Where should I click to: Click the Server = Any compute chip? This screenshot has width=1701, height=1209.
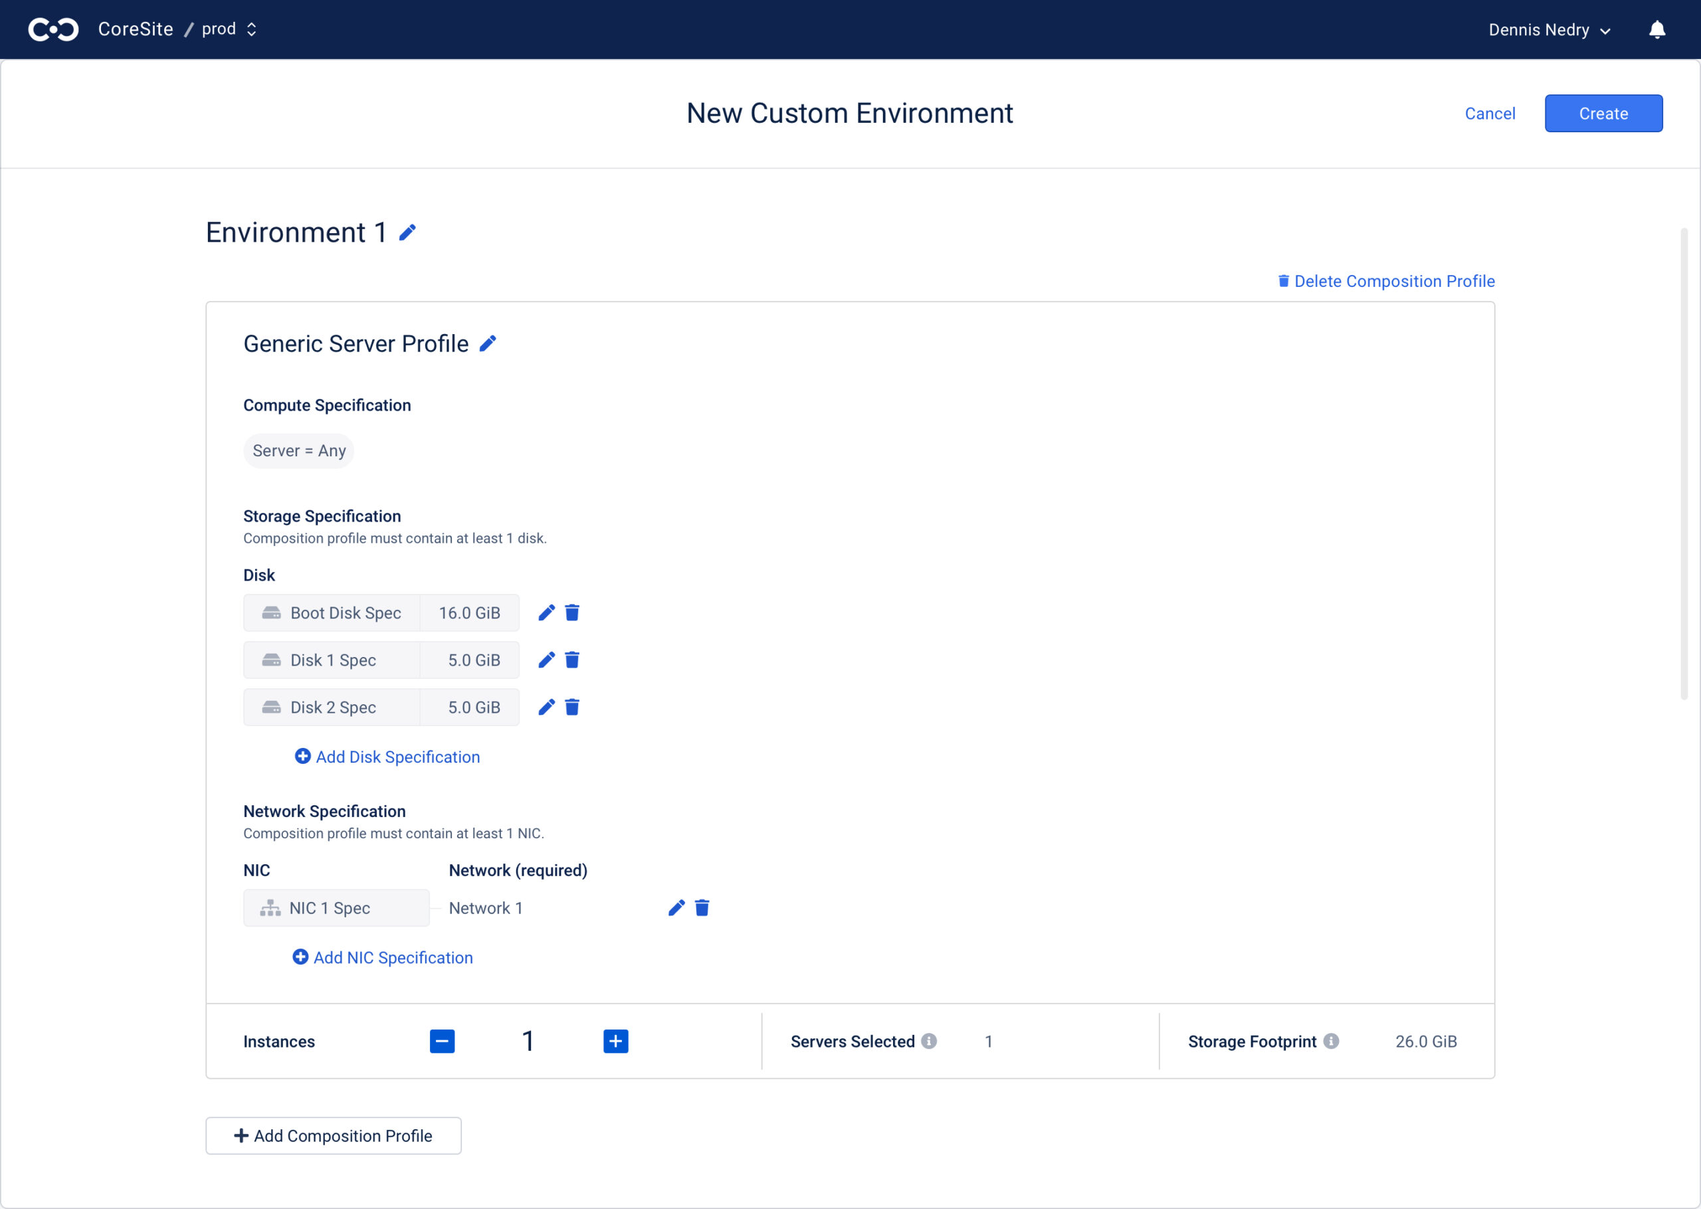[x=298, y=450]
